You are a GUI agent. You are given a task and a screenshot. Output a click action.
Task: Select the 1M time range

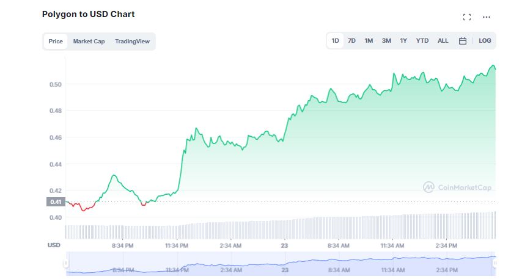click(x=369, y=41)
